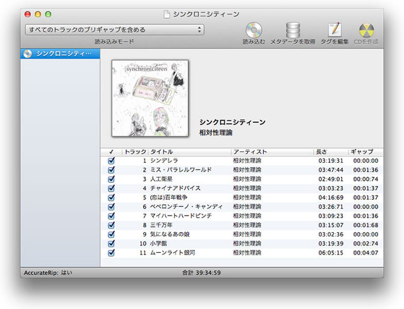Click the checkmark column header
Viewport: 404px width, 309px height.
tap(111, 152)
